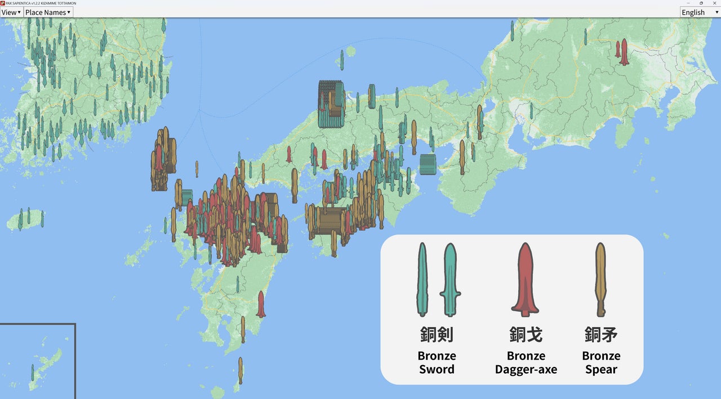Screen dimensions: 721x399
Task: Click the teal sword on Noto Peninsula
Action: click(512, 30)
